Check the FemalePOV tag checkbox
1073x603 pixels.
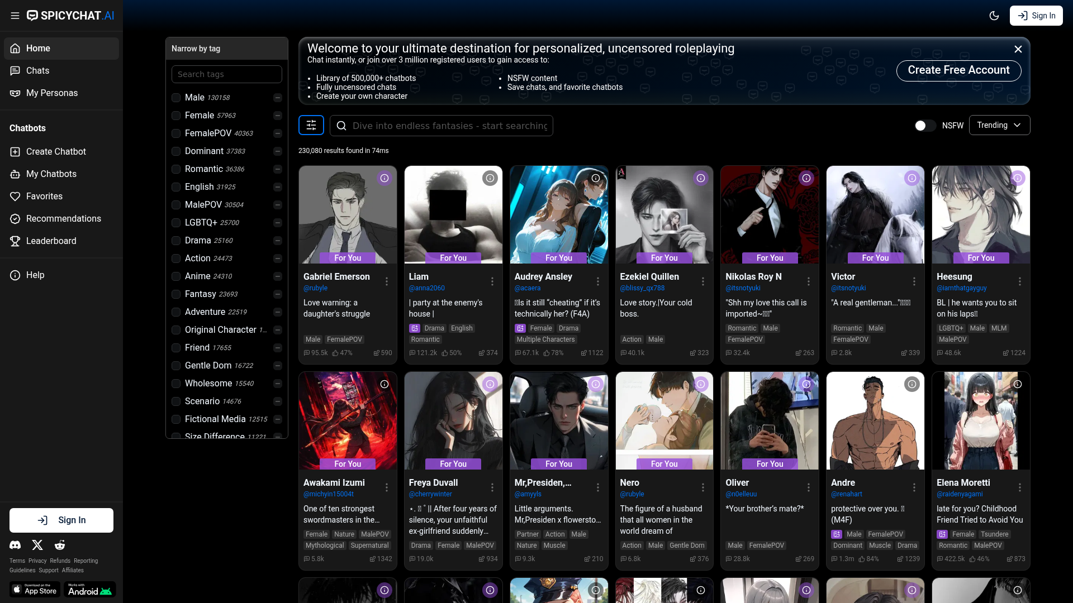(x=176, y=133)
